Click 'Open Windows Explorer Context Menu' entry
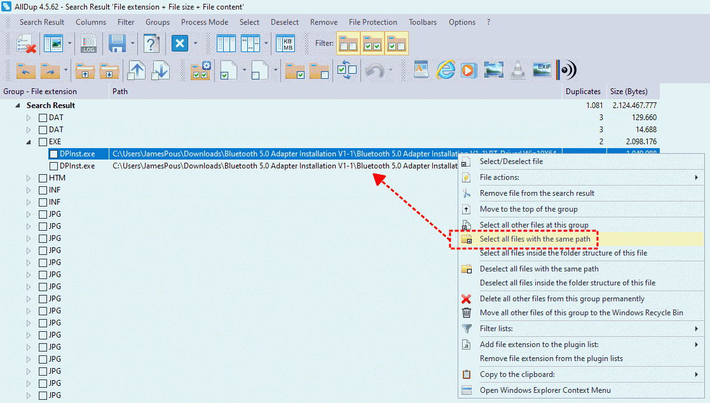Image resolution: width=710 pixels, height=403 pixels. tap(545, 390)
